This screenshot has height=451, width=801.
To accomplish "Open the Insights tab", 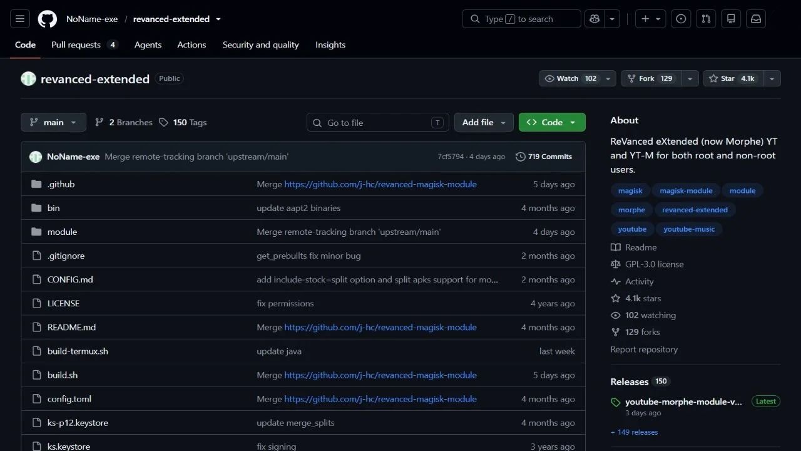I will click(330, 44).
